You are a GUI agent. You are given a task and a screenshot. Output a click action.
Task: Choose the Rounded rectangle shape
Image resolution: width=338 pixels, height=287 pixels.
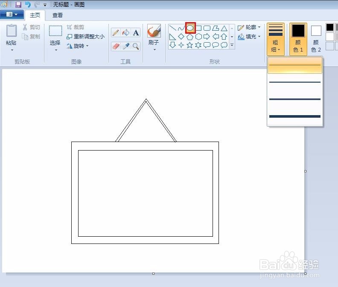pyautogui.click(x=207, y=28)
